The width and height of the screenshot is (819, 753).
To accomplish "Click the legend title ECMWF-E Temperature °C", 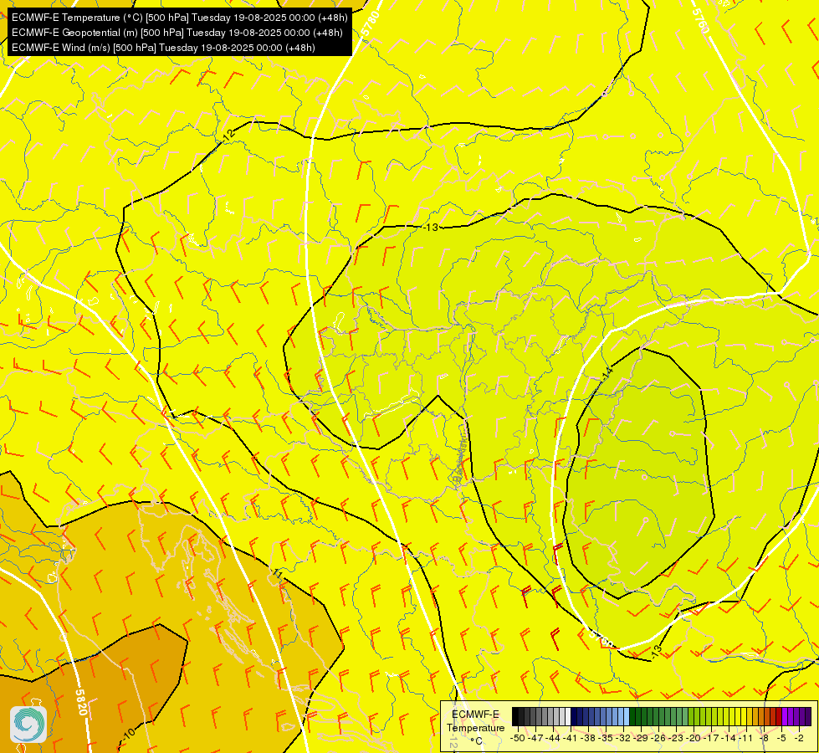I will tap(475, 727).
